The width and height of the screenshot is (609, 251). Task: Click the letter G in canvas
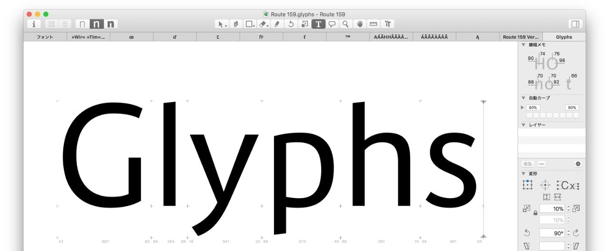(x=102, y=154)
